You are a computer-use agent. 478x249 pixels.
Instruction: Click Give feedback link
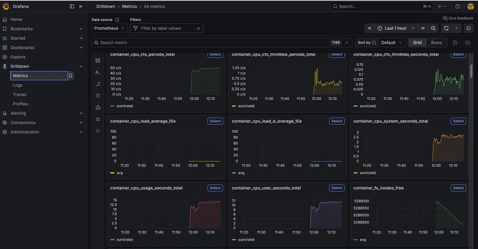point(458,18)
